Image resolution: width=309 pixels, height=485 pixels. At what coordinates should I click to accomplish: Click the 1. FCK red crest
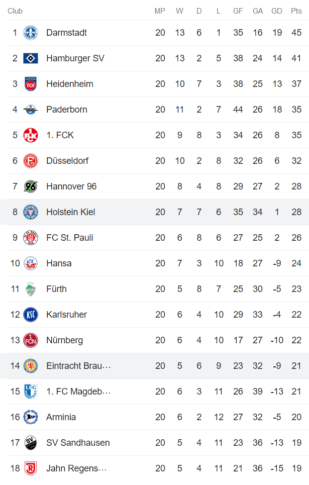tap(31, 135)
